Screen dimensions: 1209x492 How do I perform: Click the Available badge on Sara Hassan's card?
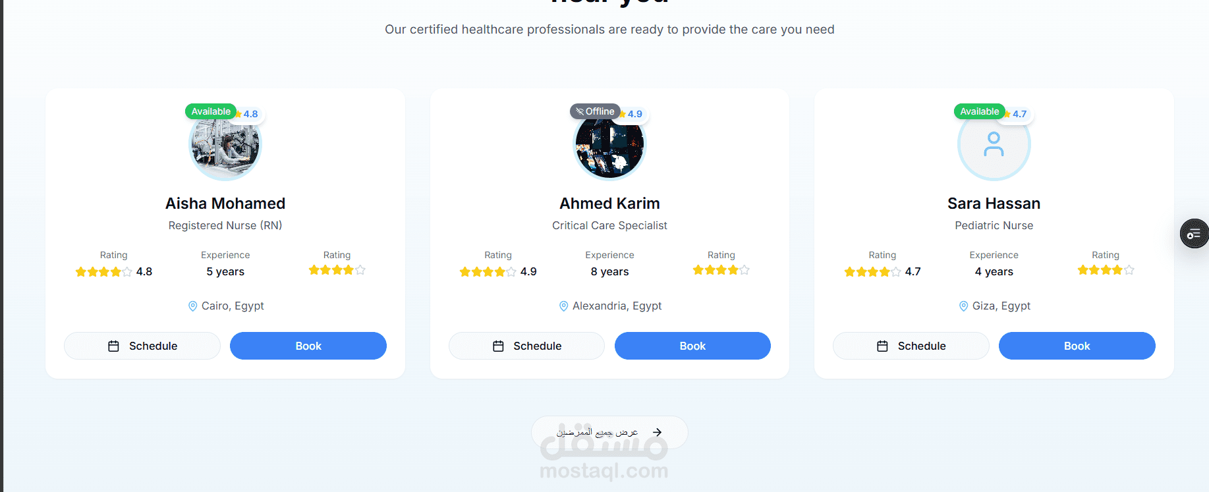980,111
